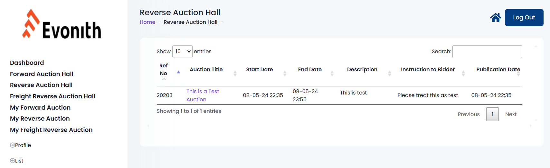
Task: Click the Profile arrow circle icon
Action: click(12, 145)
